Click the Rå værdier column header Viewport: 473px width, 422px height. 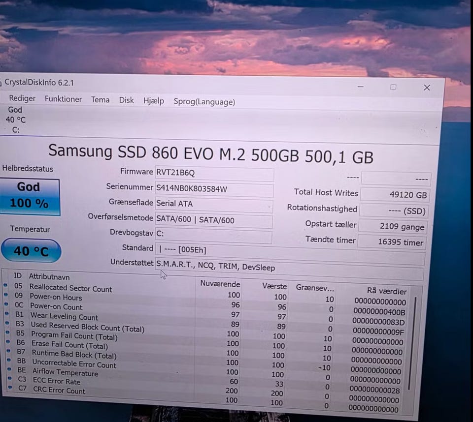[387, 291]
